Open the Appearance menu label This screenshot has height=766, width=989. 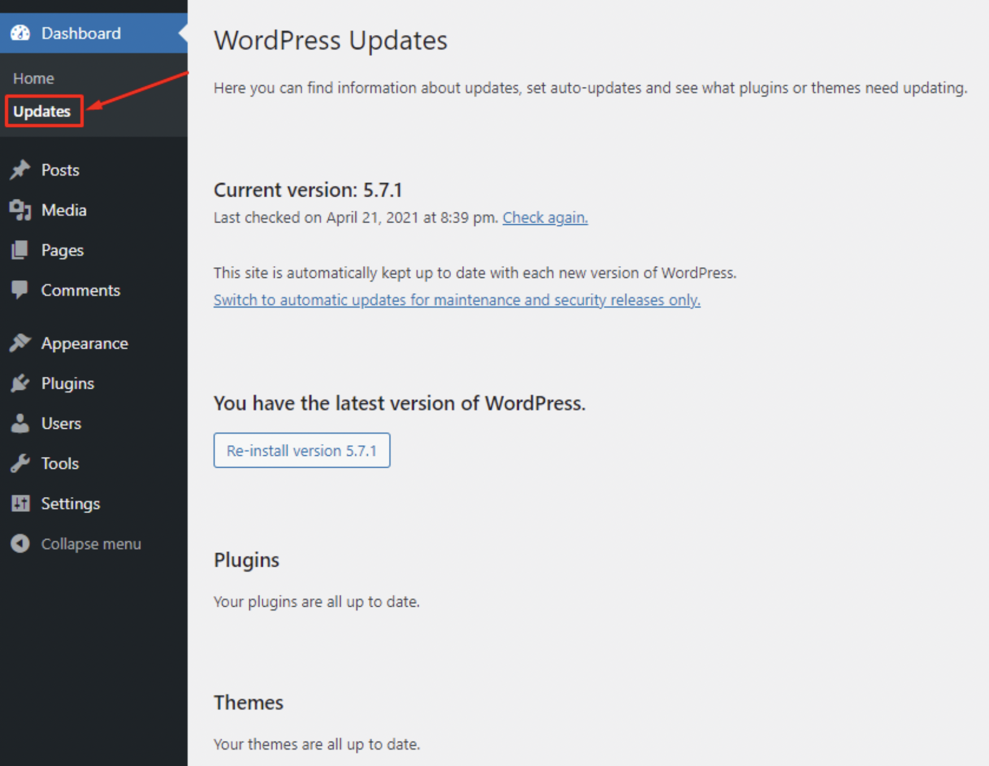[x=84, y=343]
